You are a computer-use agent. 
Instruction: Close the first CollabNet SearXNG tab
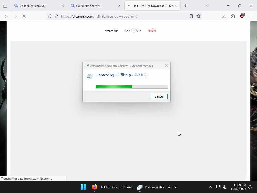tap(63, 6)
